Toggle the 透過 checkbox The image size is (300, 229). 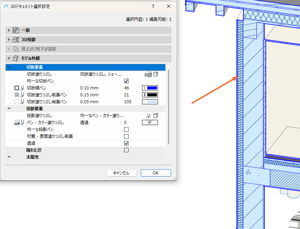[126, 143]
